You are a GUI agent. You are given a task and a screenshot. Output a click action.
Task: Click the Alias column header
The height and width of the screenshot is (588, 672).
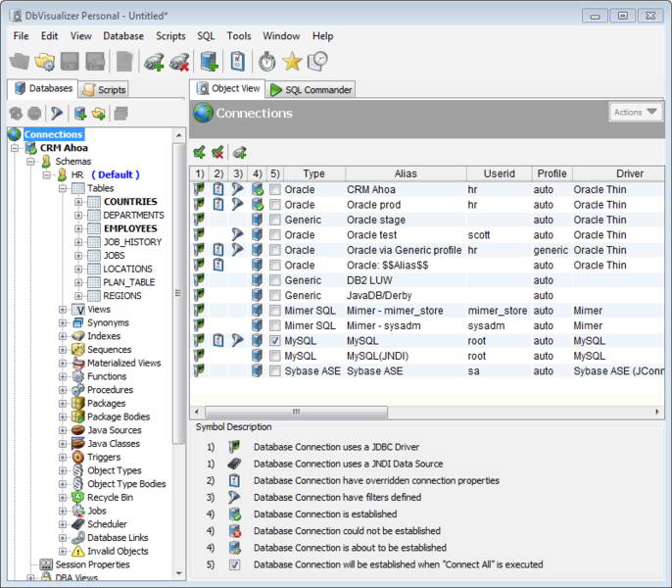tap(406, 173)
